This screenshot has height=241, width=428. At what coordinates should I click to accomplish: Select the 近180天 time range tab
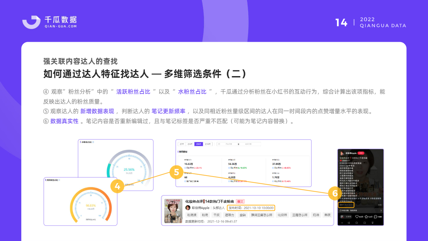click(x=208, y=144)
